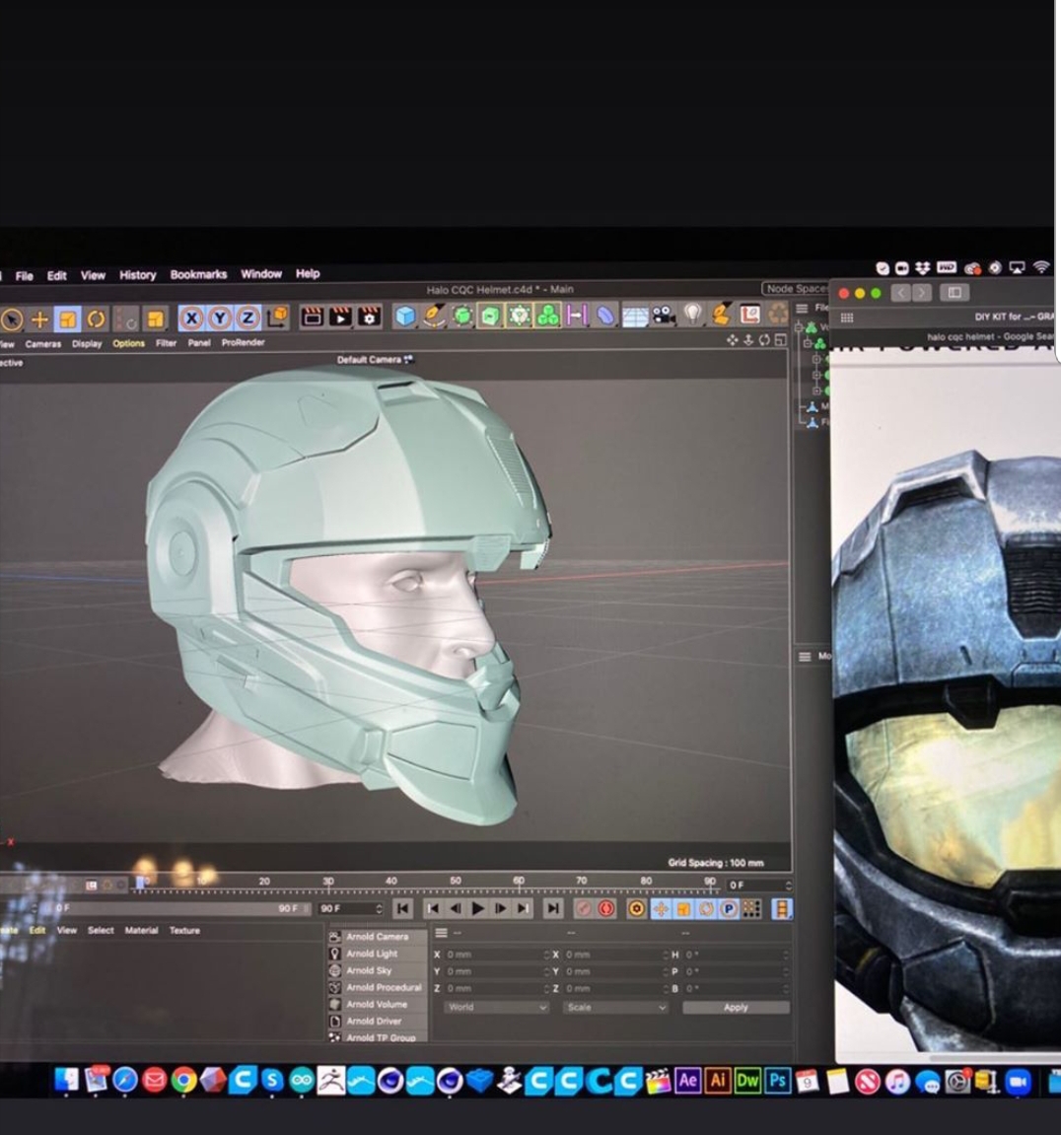Open the viewport ProRender menu
Viewport: 1061px width, 1135px height.
coord(244,342)
